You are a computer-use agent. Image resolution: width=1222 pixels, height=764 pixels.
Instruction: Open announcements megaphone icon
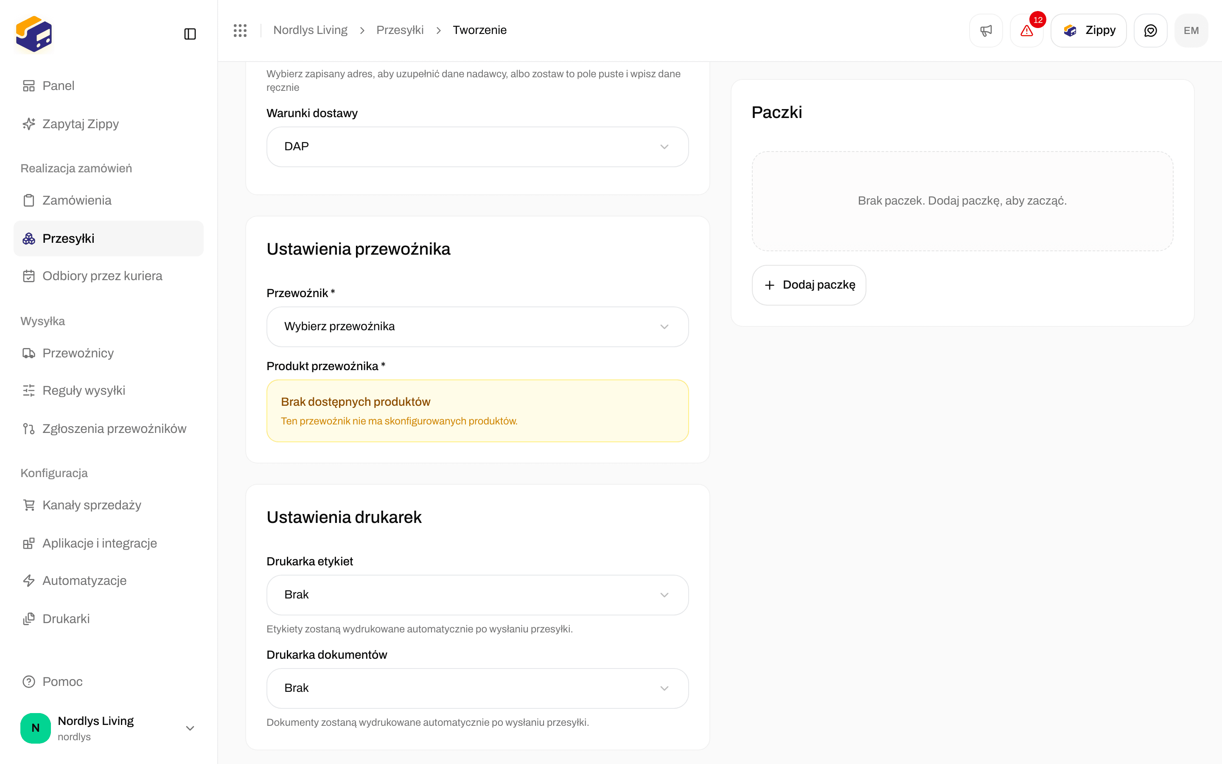[986, 30]
